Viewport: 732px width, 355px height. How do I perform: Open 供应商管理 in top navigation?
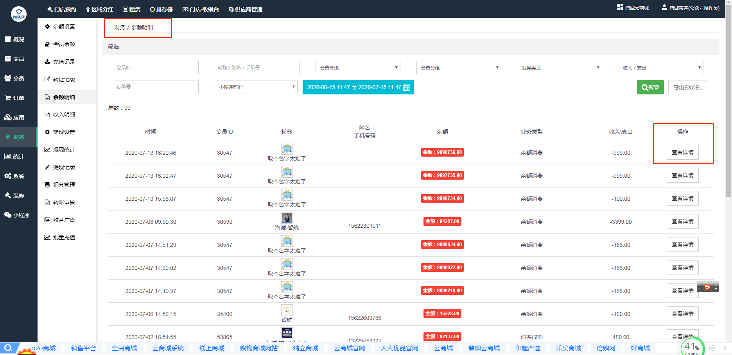click(246, 9)
